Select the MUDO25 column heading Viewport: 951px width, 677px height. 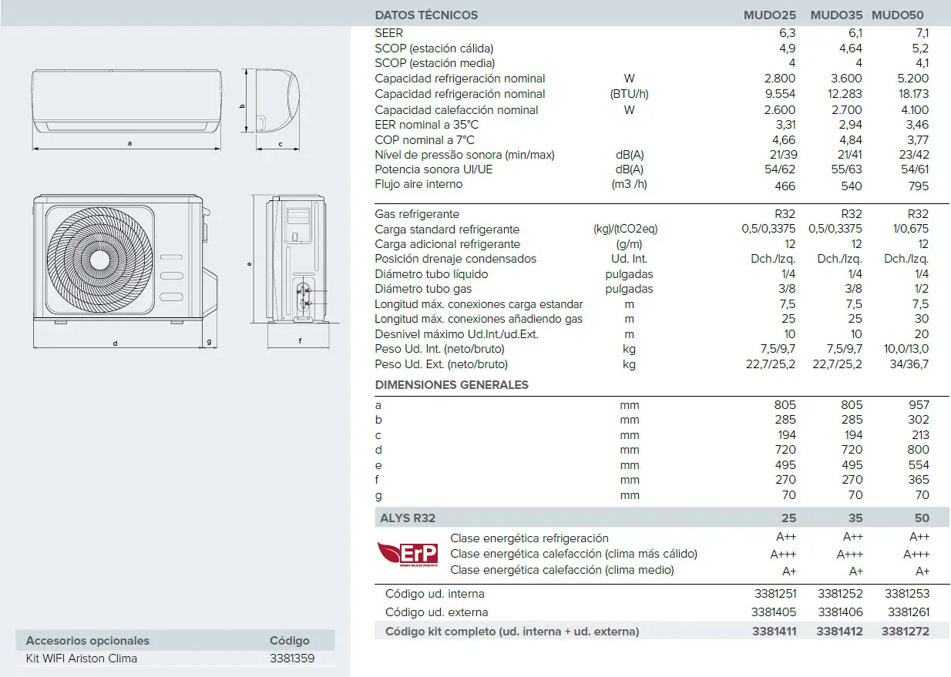tap(771, 15)
